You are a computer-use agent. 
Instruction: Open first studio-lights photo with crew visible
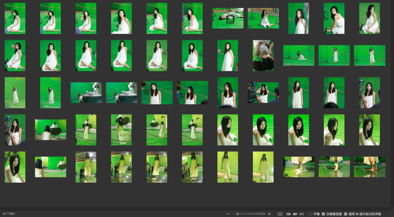coord(86,167)
